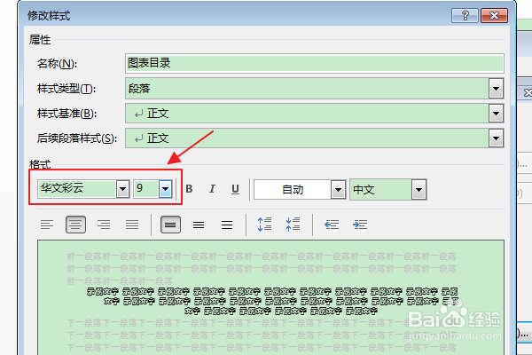Toggle Italic formatting button

(212, 189)
